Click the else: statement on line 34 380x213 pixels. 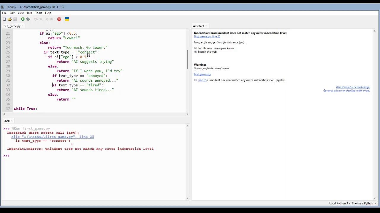click(x=53, y=95)
